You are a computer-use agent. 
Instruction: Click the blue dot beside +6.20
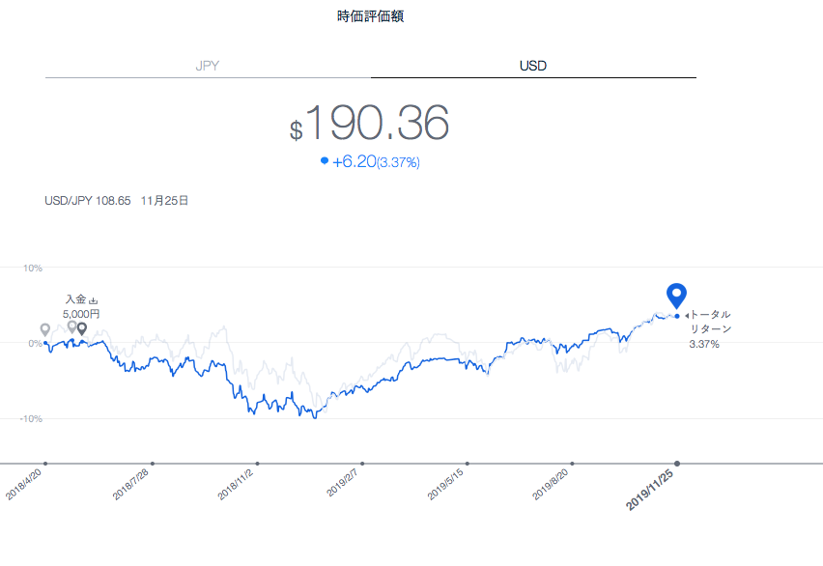325,160
